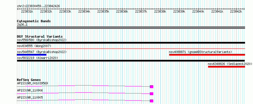Open the red nsv4088871 gnomAD variant bar

[207, 55]
